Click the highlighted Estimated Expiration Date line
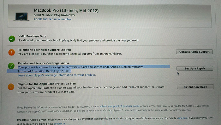221x125 pixels. [45, 71]
